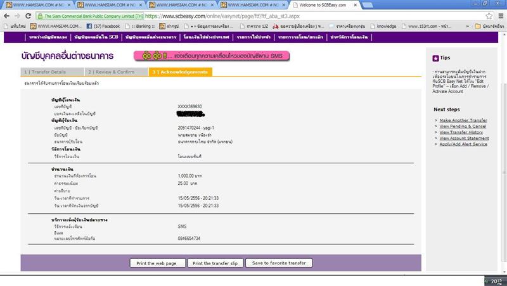Open the www.153rt.com bookmark
This screenshot has height=286, width=507.
pyautogui.click(x=426, y=26)
